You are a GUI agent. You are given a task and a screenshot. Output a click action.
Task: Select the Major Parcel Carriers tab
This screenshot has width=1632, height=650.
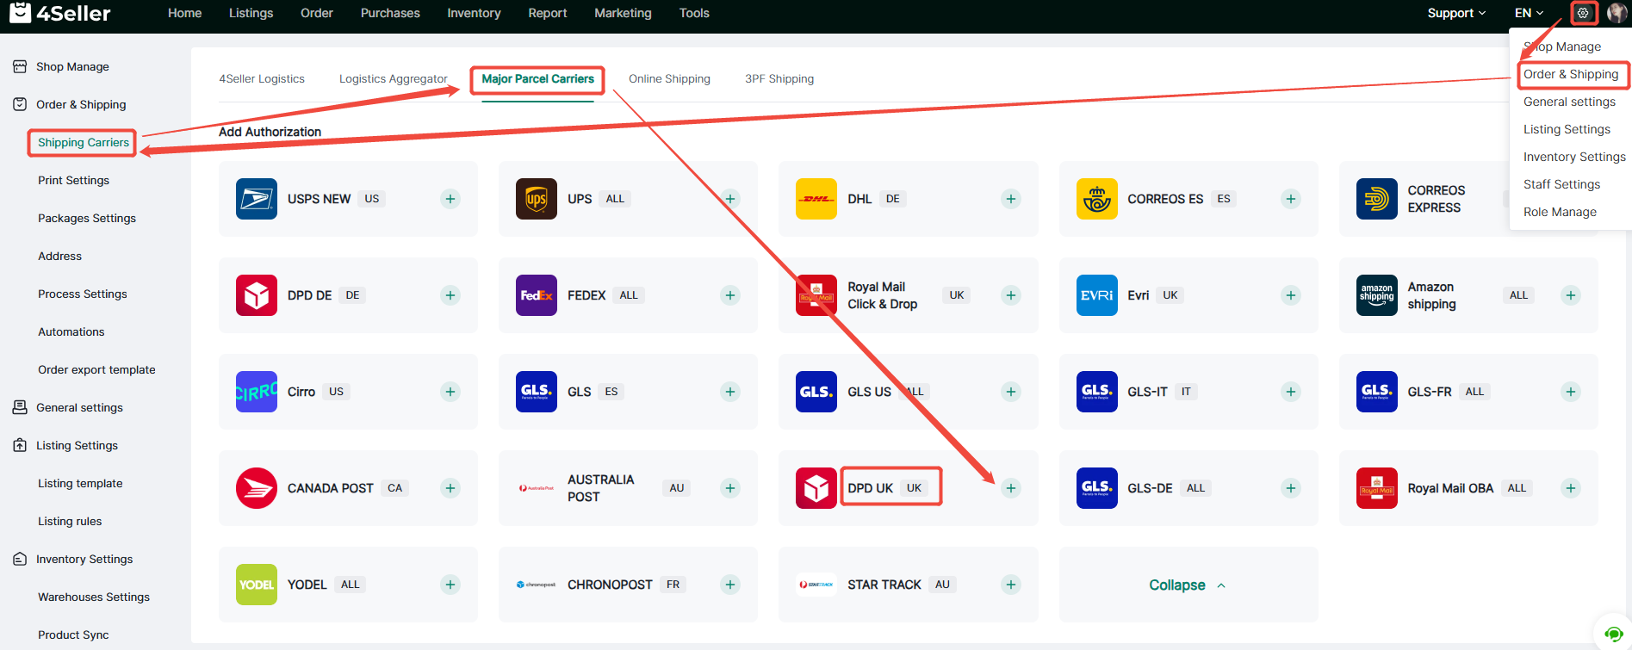tap(538, 78)
